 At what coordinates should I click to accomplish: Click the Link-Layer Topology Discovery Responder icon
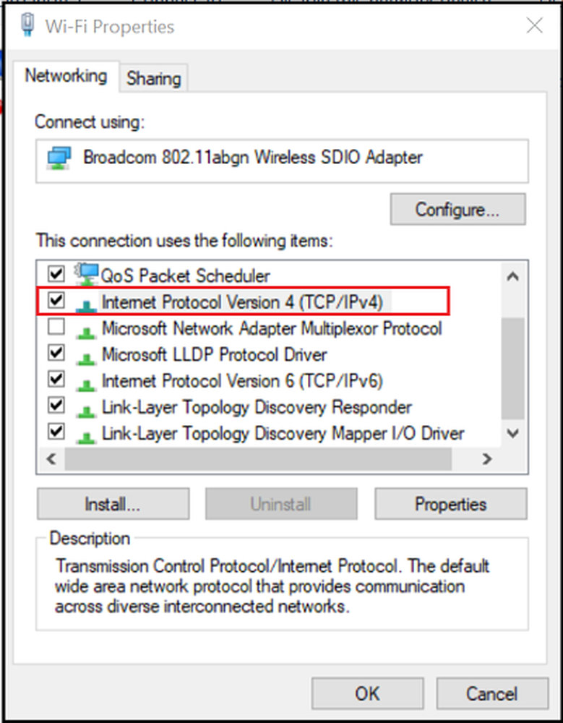coord(87,408)
